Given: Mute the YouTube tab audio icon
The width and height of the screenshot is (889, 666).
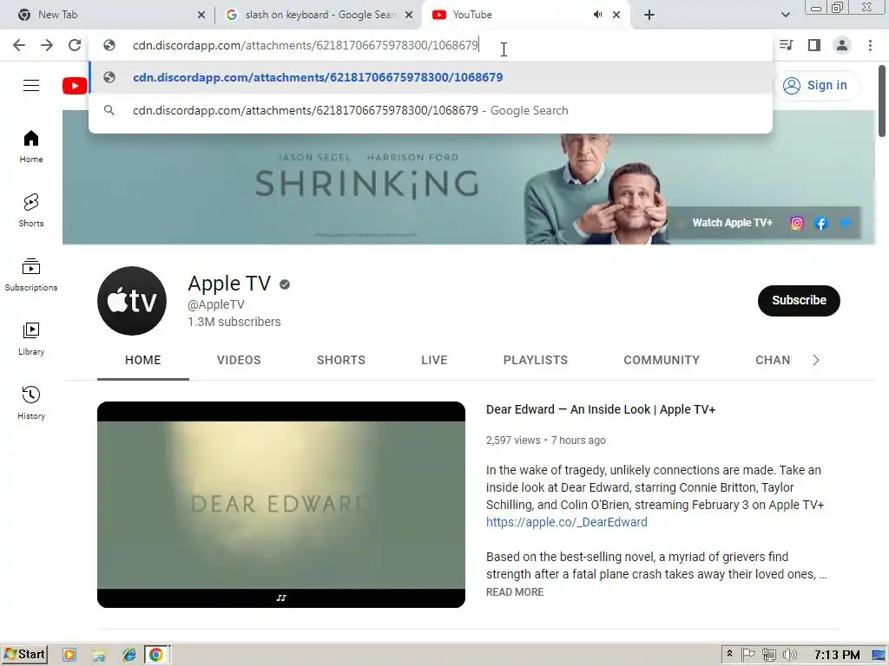Looking at the screenshot, I should click(597, 15).
